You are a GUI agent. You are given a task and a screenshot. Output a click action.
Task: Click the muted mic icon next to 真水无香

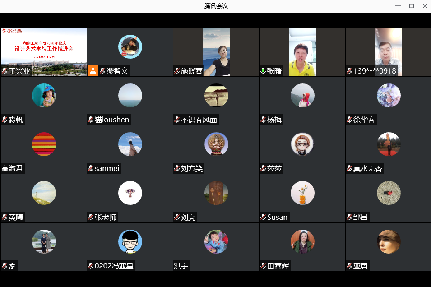click(349, 168)
